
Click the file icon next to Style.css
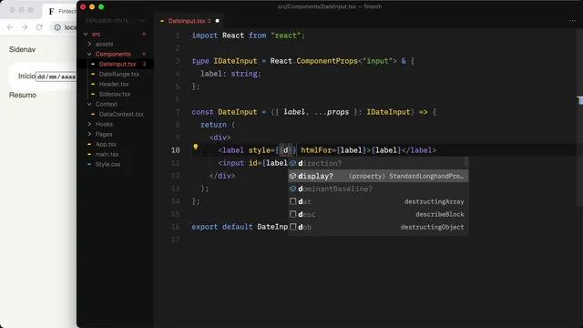point(89,164)
